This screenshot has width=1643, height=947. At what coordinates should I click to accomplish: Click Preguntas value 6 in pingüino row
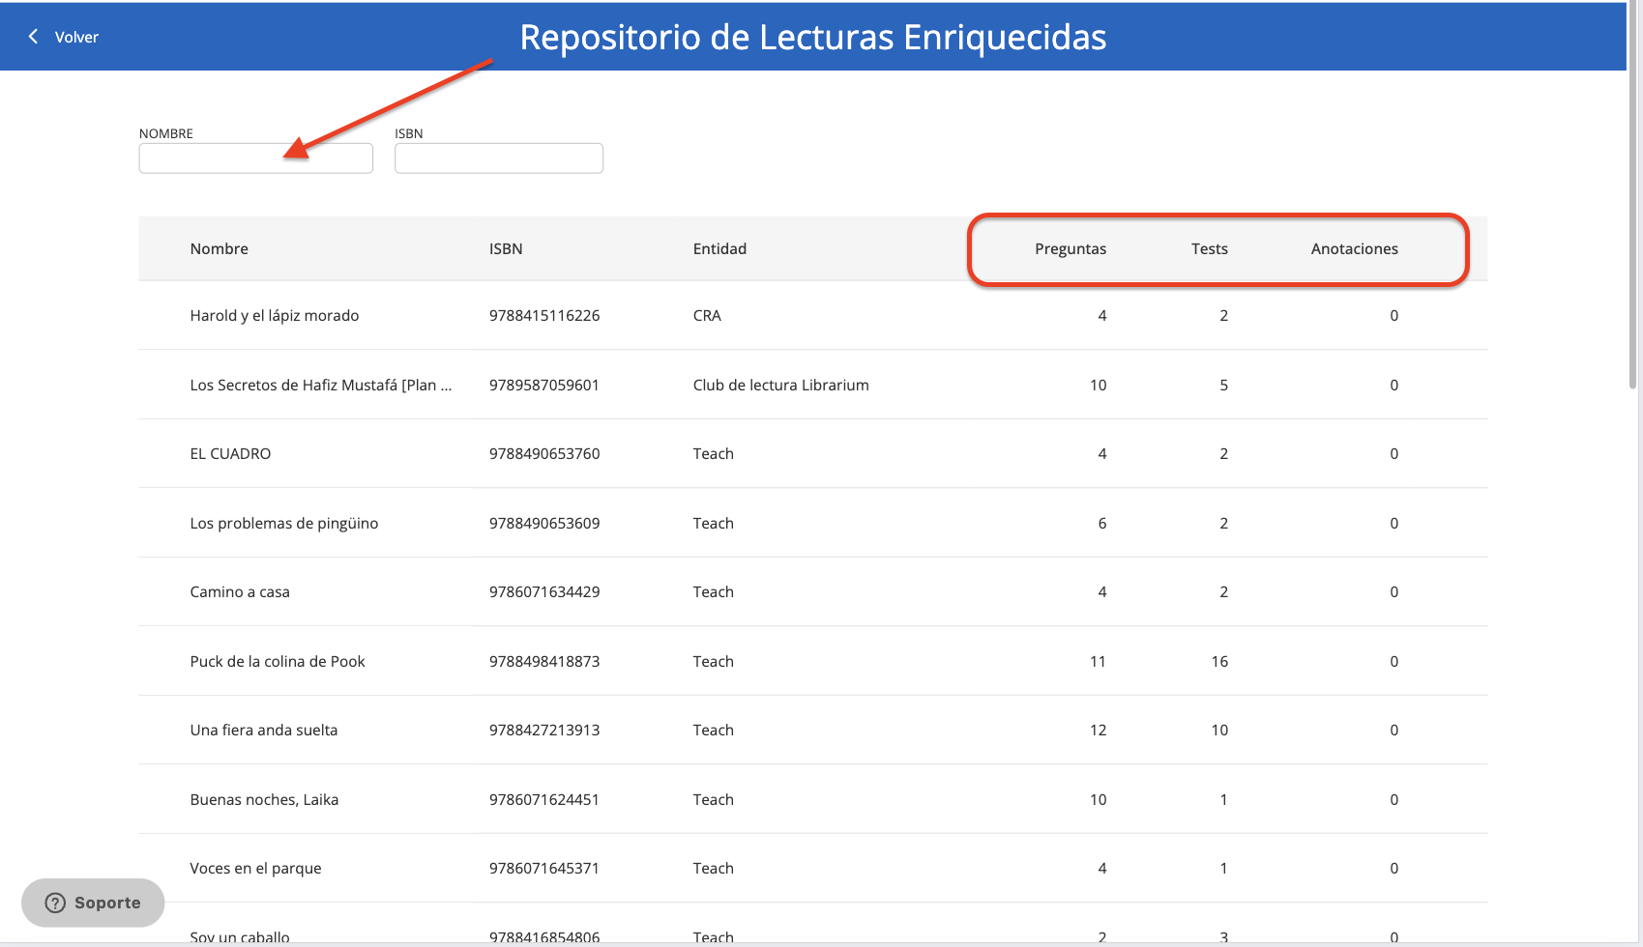[x=1101, y=523]
